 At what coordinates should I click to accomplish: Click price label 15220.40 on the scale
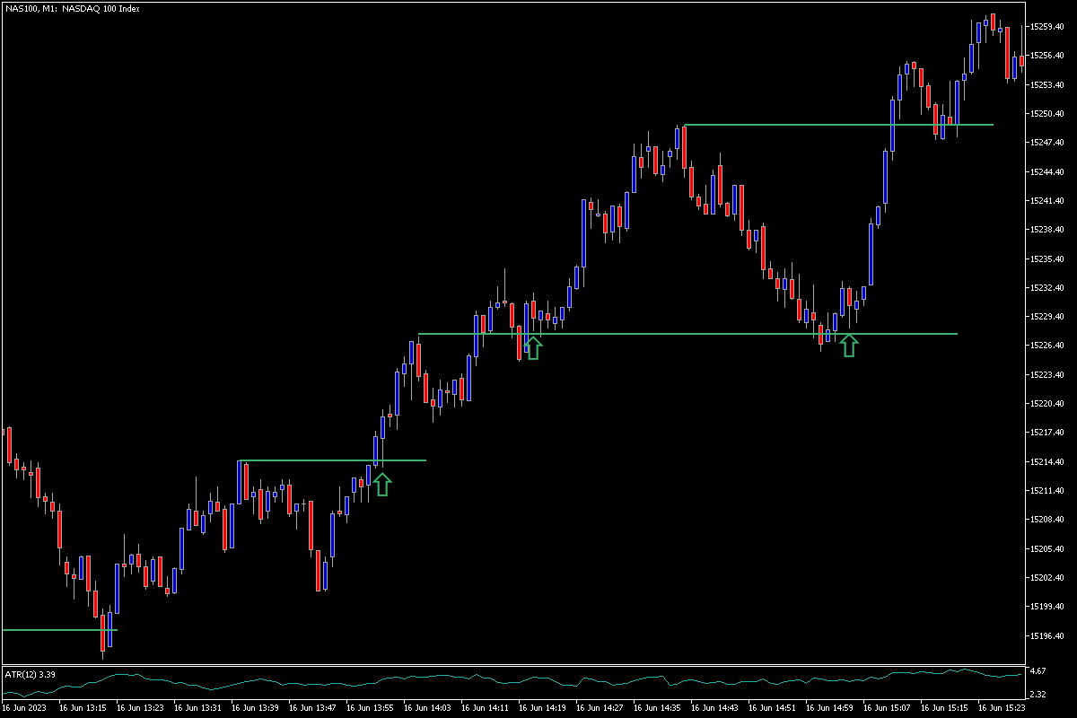1047,404
